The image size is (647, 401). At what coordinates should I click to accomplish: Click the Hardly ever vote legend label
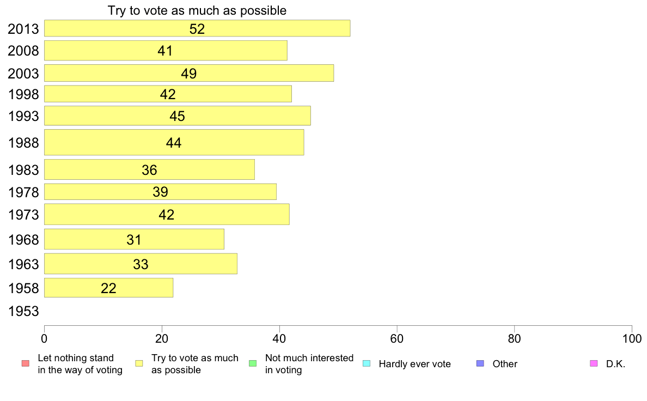414,364
